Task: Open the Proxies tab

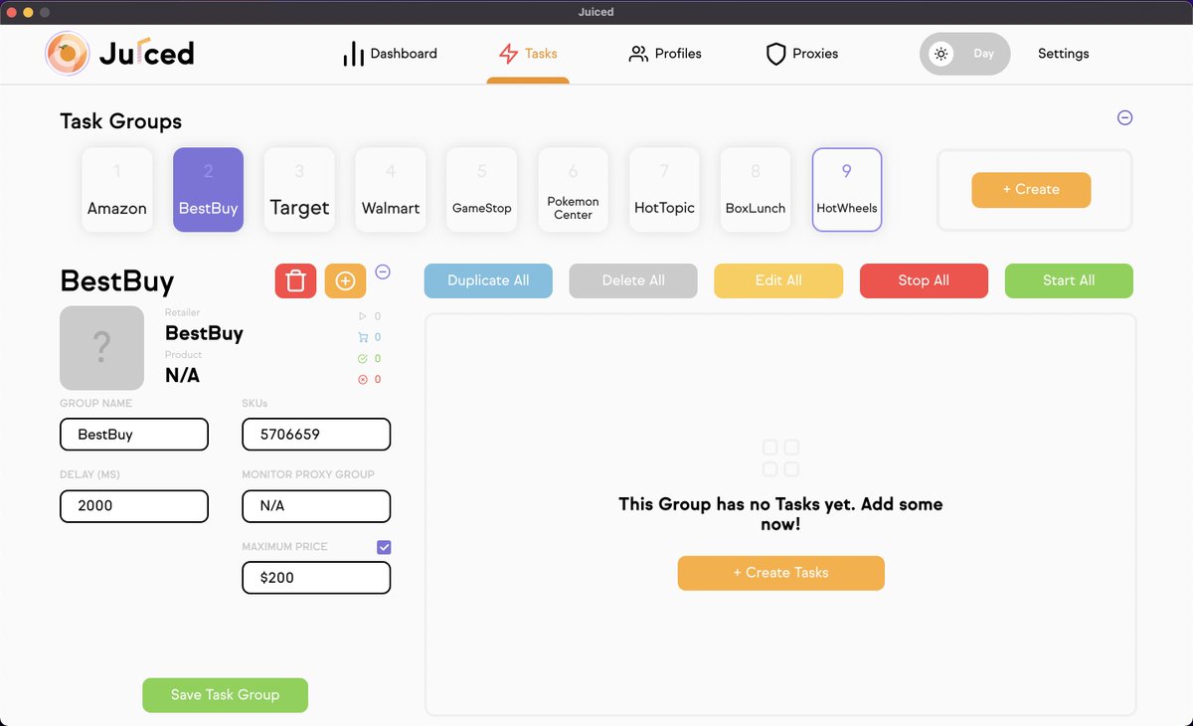Action: click(x=802, y=54)
